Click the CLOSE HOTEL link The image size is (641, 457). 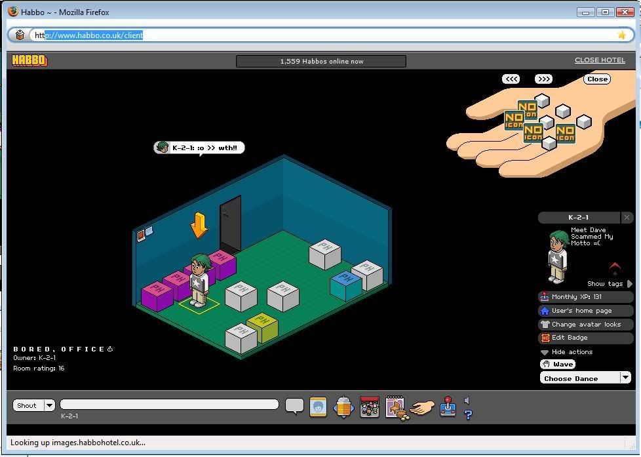[x=600, y=60]
